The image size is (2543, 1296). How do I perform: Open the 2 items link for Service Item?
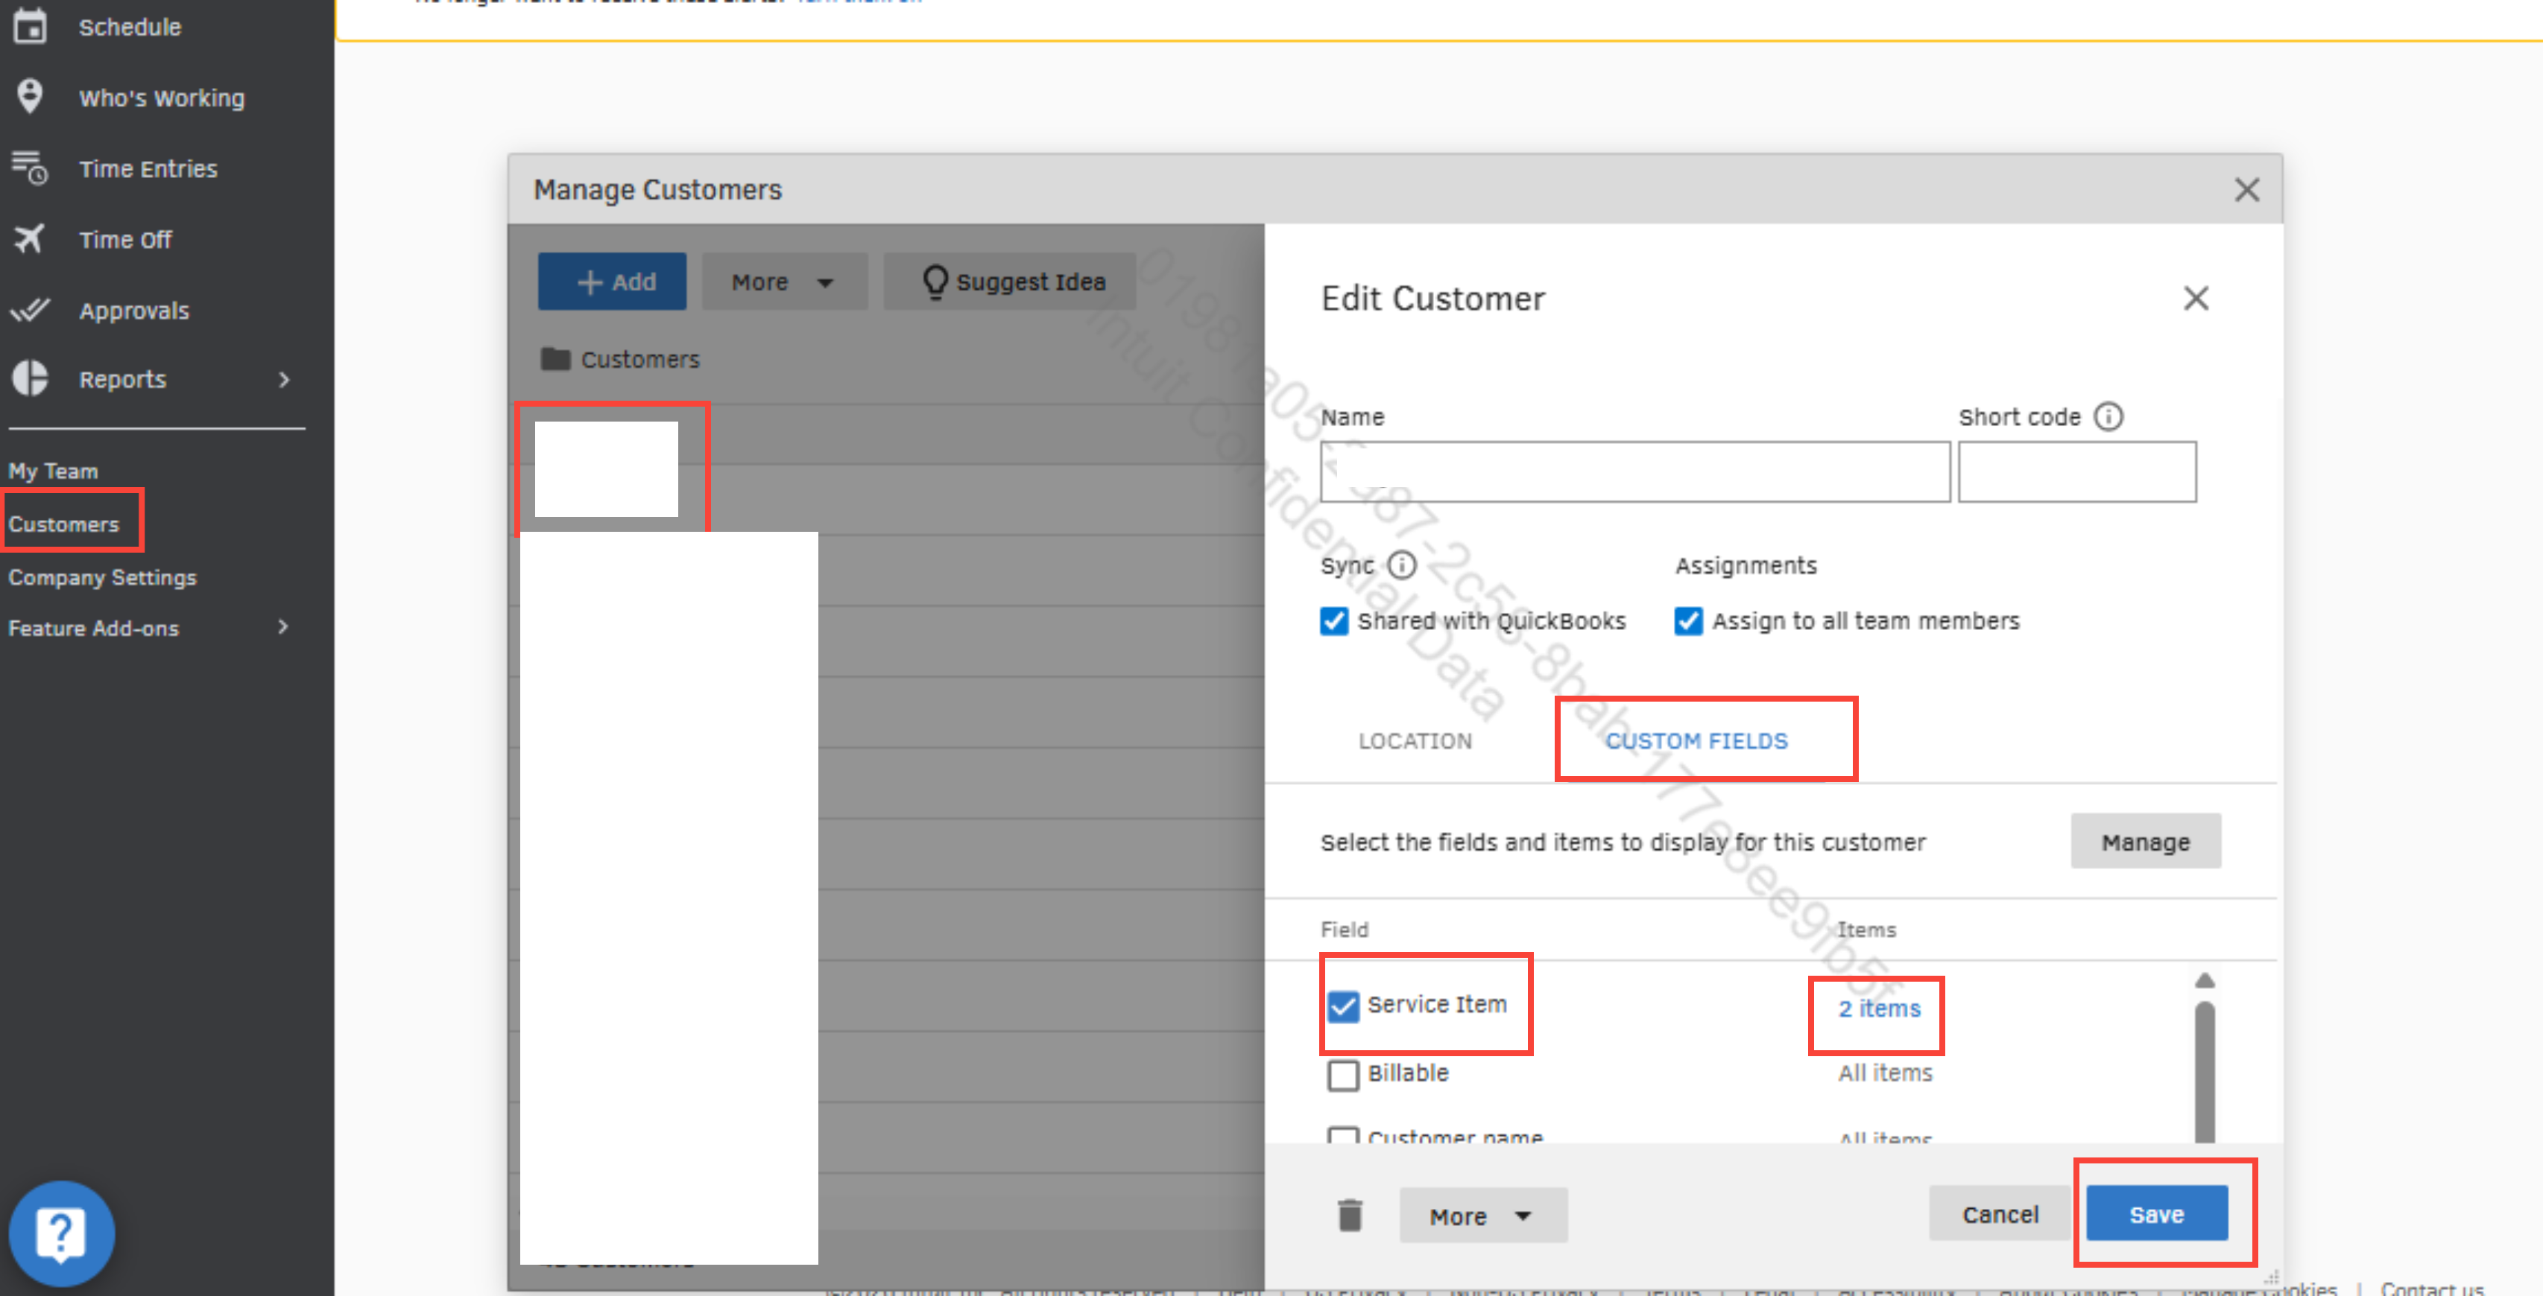pyautogui.click(x=1879, y=1008)
